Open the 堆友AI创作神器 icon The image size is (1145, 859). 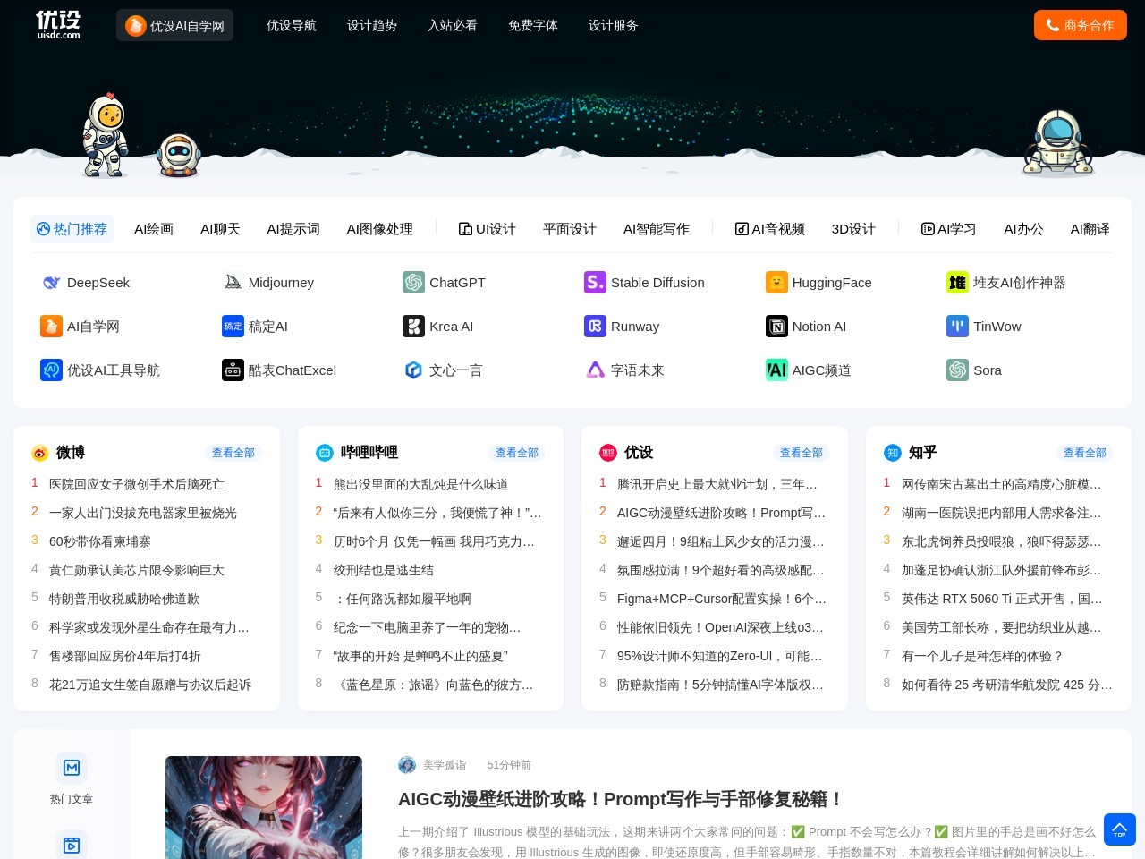point(957,283)
